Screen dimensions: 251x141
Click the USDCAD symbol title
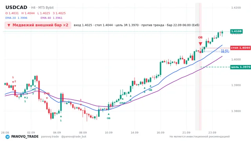click(x=16, y=7)
